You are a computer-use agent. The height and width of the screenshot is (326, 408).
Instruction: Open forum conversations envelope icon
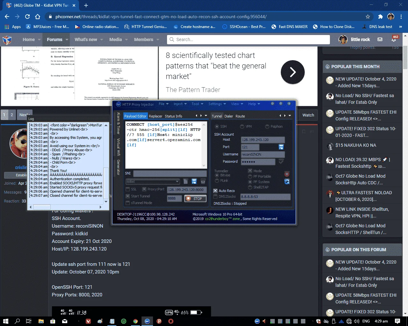click(x=380, y=39)
